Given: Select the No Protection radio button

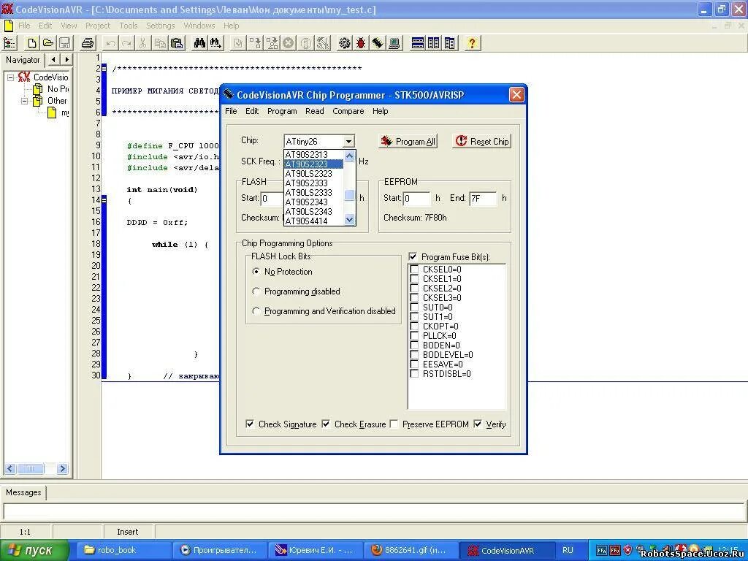Looking at the screenshot, I should point(256,272).
